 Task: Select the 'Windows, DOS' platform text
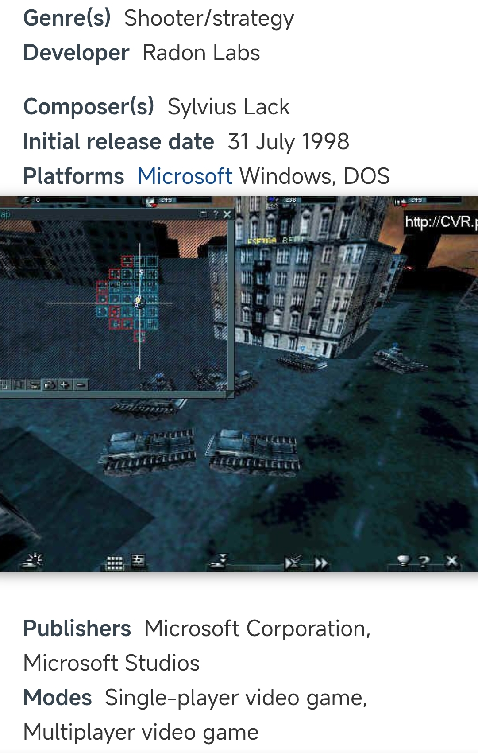tap(315, 176)
